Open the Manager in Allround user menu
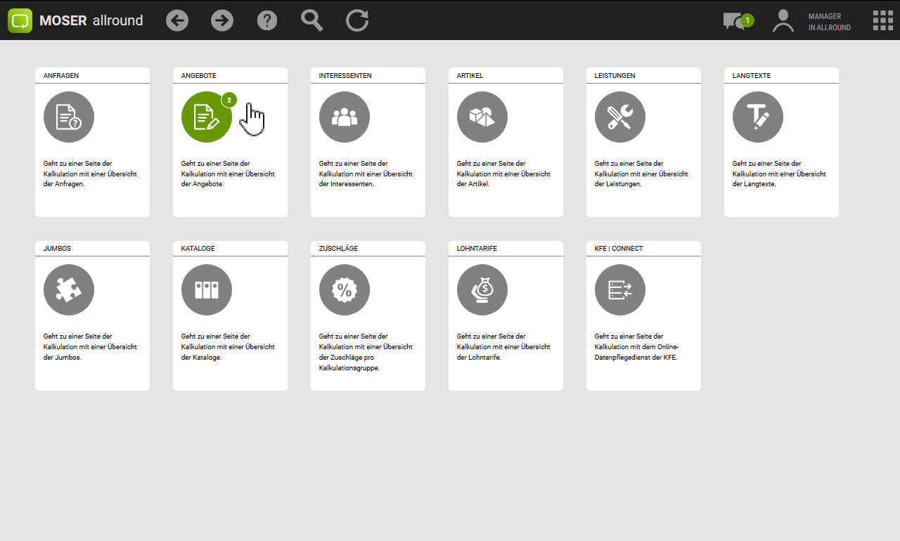 [811, 21]
